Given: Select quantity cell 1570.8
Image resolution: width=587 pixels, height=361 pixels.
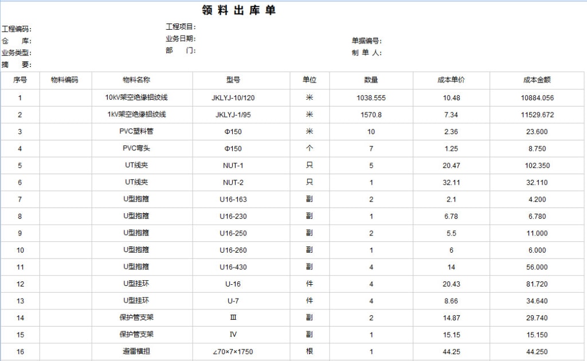Looking at the screenshot, I should pyautogui.click(x=371, y=115).
